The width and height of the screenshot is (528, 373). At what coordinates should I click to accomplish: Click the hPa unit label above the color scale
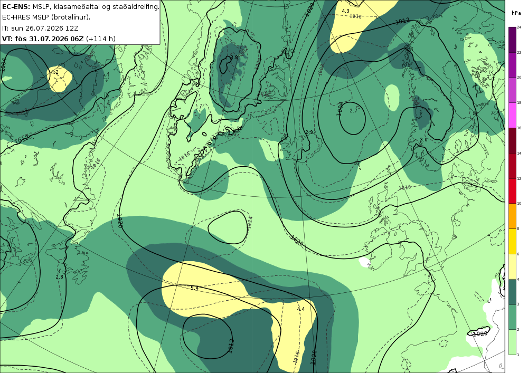click(x=516, y=13)
